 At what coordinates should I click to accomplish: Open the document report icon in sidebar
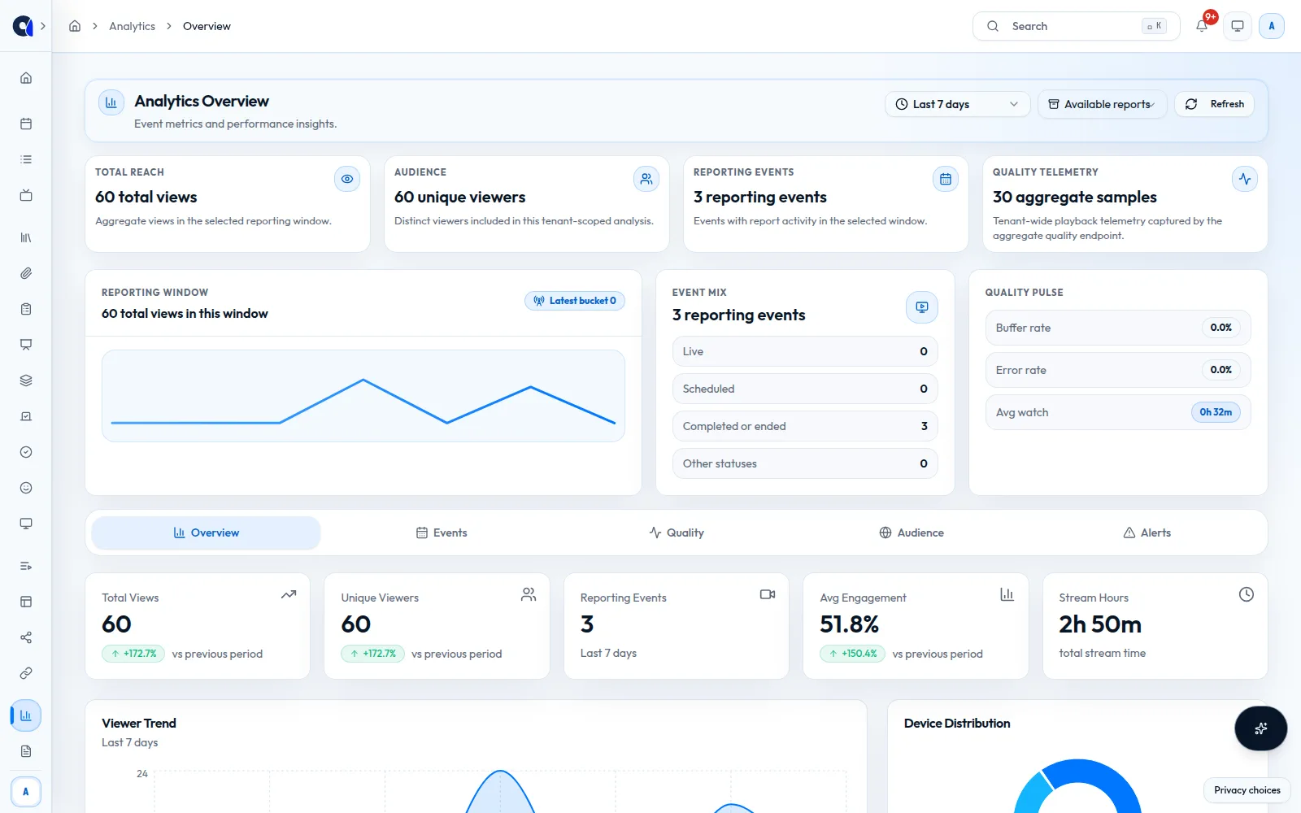point(26,751)
